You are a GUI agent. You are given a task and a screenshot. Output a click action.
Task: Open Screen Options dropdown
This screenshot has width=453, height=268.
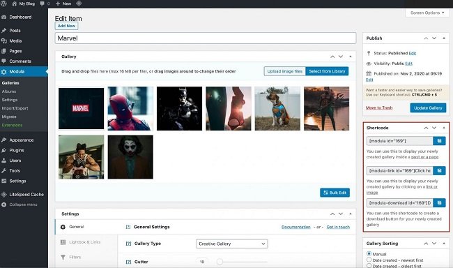[x=427, y=13]
